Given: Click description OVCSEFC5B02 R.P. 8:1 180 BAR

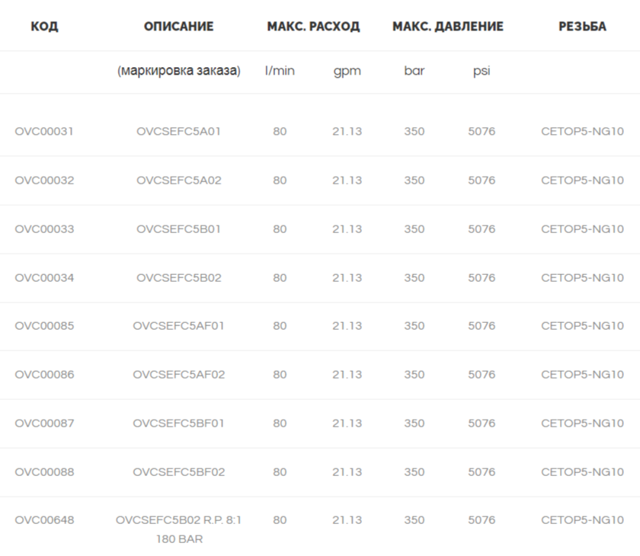Looking at the screenshot, I should click(179, 529).
